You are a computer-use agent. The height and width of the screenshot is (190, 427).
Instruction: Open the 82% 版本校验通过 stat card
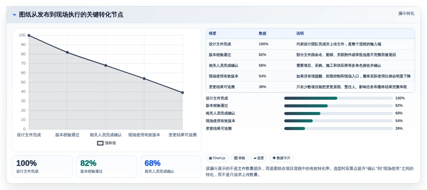coord(107,166)
